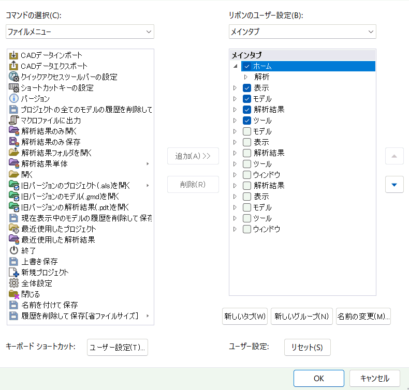Click the blue move-down arrow button
409x390 pixels.
[x=395, y=184]
